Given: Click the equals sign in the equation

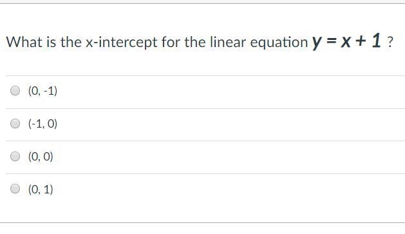Looking at the screenshot, I should click(332, 41).
